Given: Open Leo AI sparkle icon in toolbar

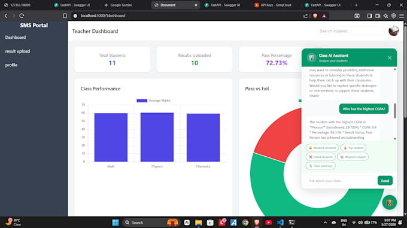Looking at the screenshot, I should 385,16.
